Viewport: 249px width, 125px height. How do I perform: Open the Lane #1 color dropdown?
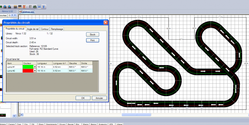pos(35,67)
